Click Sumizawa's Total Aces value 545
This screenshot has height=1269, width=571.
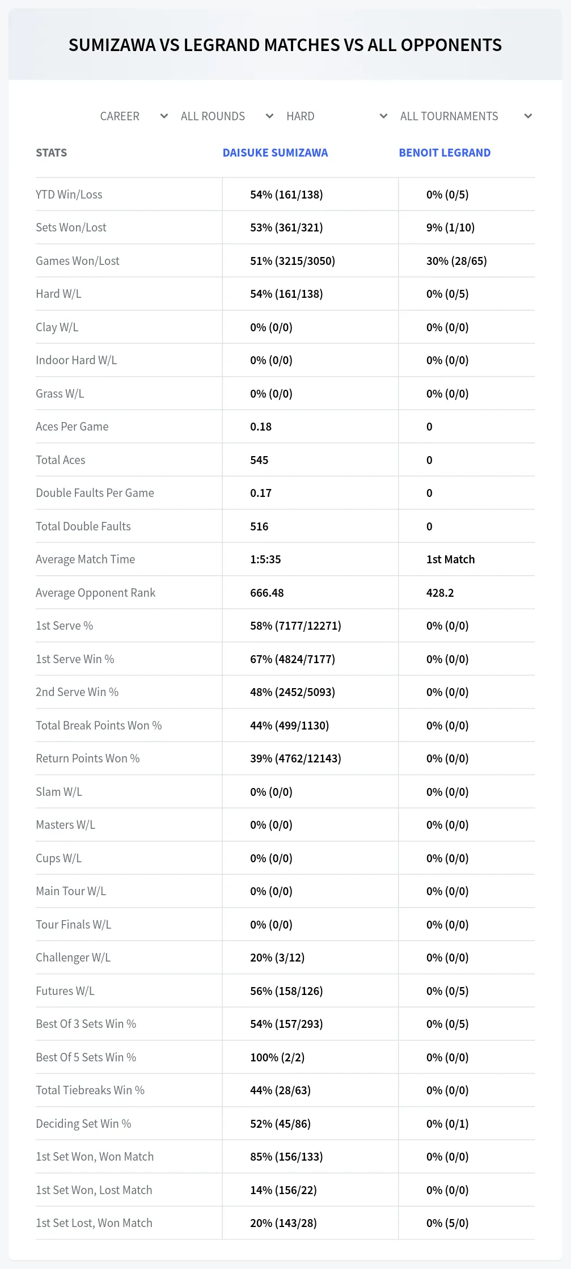point(259,460)
